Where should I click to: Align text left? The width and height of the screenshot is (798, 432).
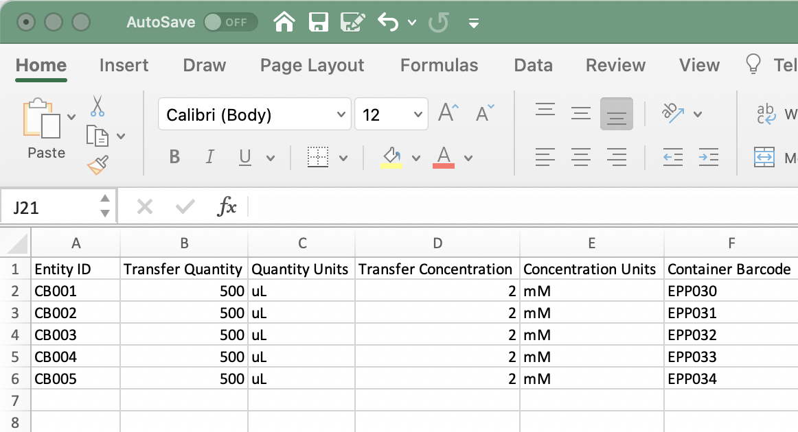click(x=545, y=157)
